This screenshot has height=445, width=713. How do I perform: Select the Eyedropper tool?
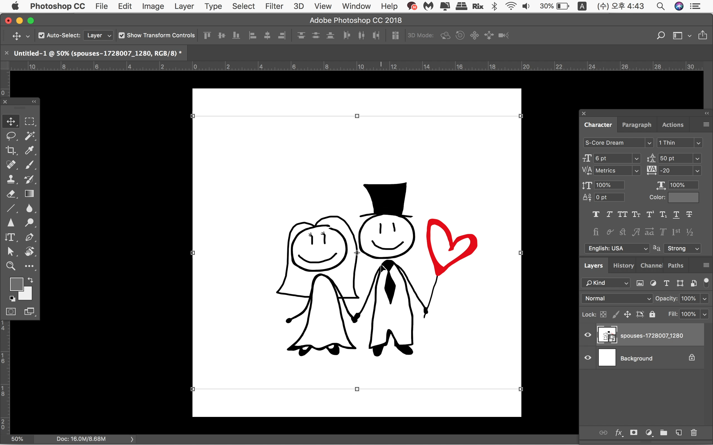pos(30,150)
